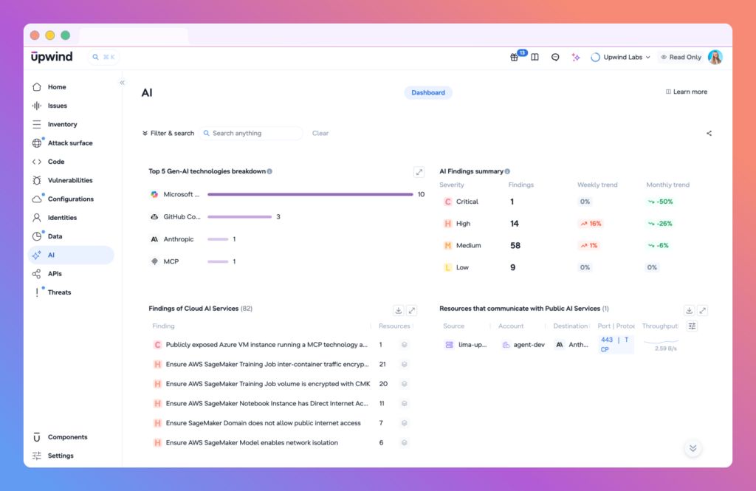Expand the Filter & search panel
Screen dimensions: 756x491
168,133
